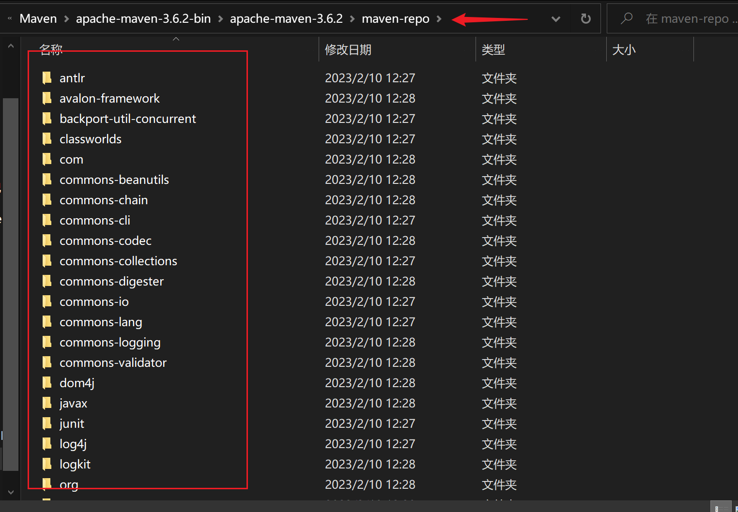Screen dimensions: 738x512
Task: Expand the chevron after maven-repo breadcrumb
Action: point(439,19)
